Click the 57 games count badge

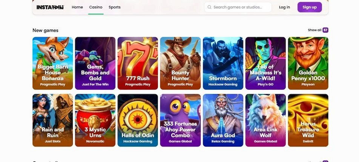click(x=325, y=30)
